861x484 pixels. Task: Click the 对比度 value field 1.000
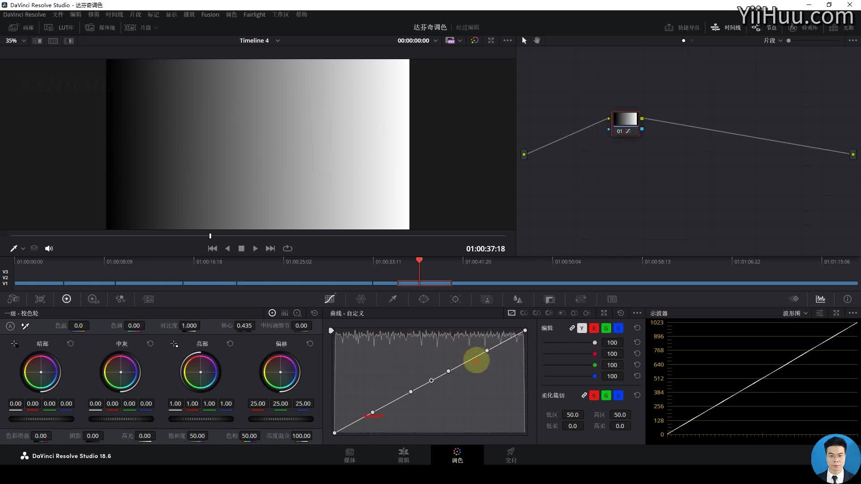(189, 326)
